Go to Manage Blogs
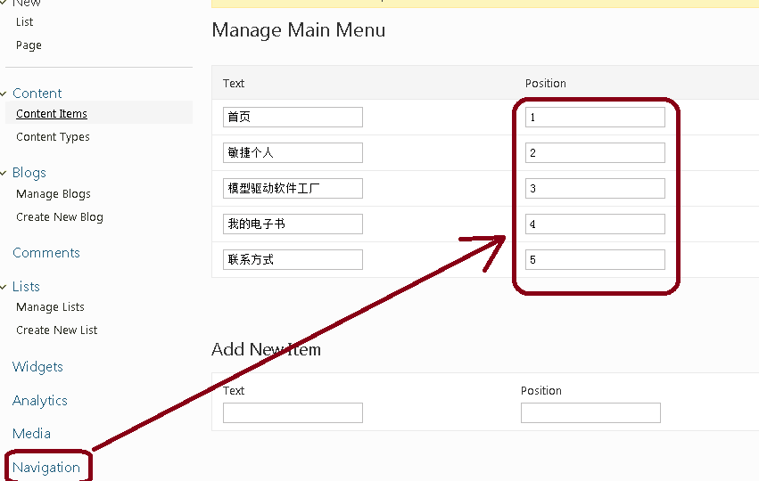This screenshot has width=759, height=481. coord(54,194)
